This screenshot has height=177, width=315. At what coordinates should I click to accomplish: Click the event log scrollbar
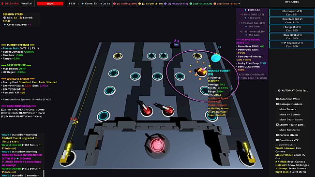[x=44, y=174]
